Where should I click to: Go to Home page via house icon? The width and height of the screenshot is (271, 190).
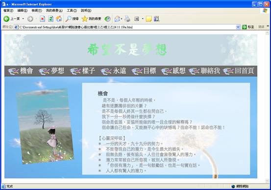click(x=59, y=19)
